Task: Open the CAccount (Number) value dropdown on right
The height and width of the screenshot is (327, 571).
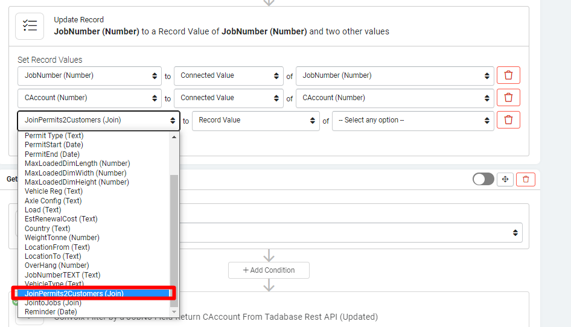Action: tap(395, 98)
